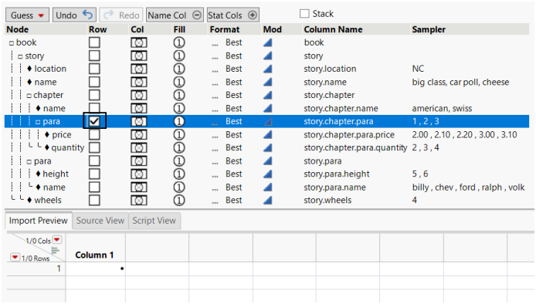This screenshot has height=304, width=536.
Task: Select the height tree node
Action: (56, 174)
